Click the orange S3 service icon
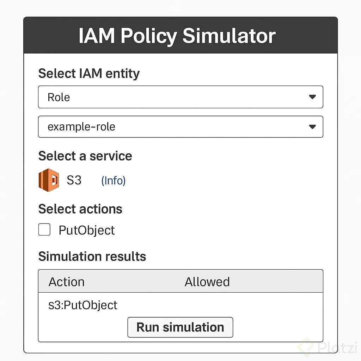The width and height of the screenshot is (361, 361). tap(49, 180)
